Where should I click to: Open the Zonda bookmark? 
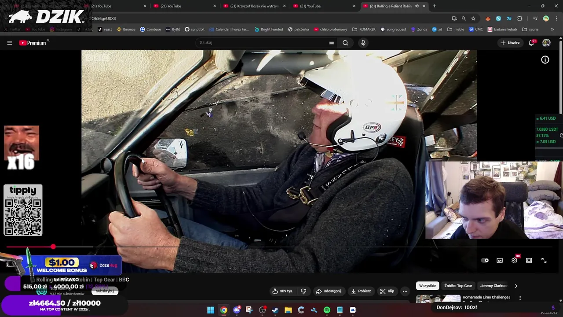point(419,29)
